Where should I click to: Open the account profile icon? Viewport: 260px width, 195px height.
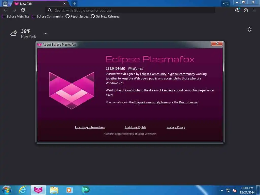[x=237, y=10]
